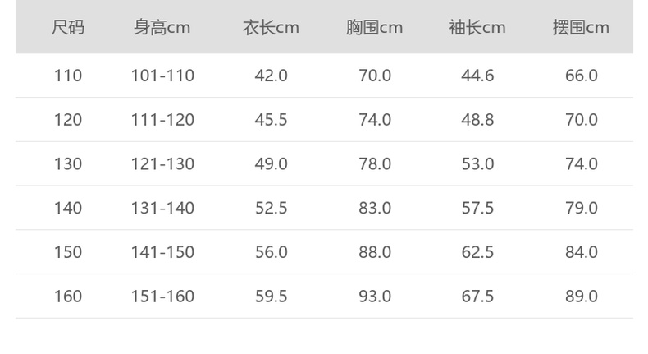Select the size 130 cell
Screen dimensions: 648x354
68,164
